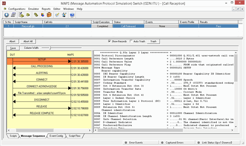Switch to the Event Config tab
This screenshot has width=246, height=146.
tap(56, 136)
